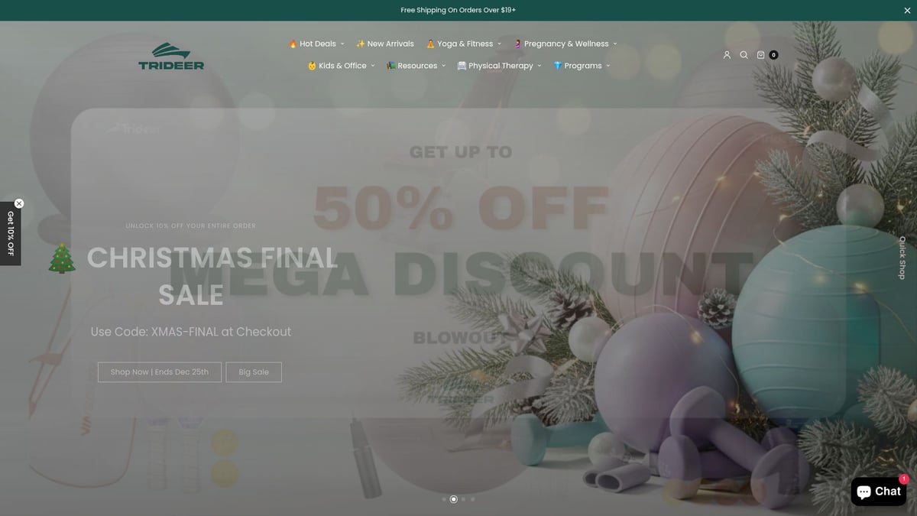Open the Quick Shop side panel
The height and width of the screenshot is (516, 917).
(x=902, y=258)
